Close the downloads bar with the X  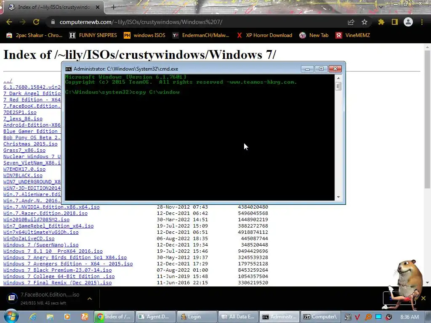click(x=423, y=298)
